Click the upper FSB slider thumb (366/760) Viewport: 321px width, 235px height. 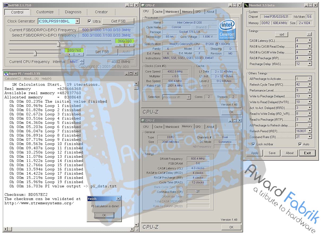[58, 44]
